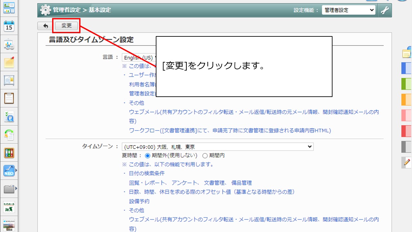This screenshot has width=412, height=232.
Task: Open the calendar icon showing 15
Action: click(x=9, y=26)
